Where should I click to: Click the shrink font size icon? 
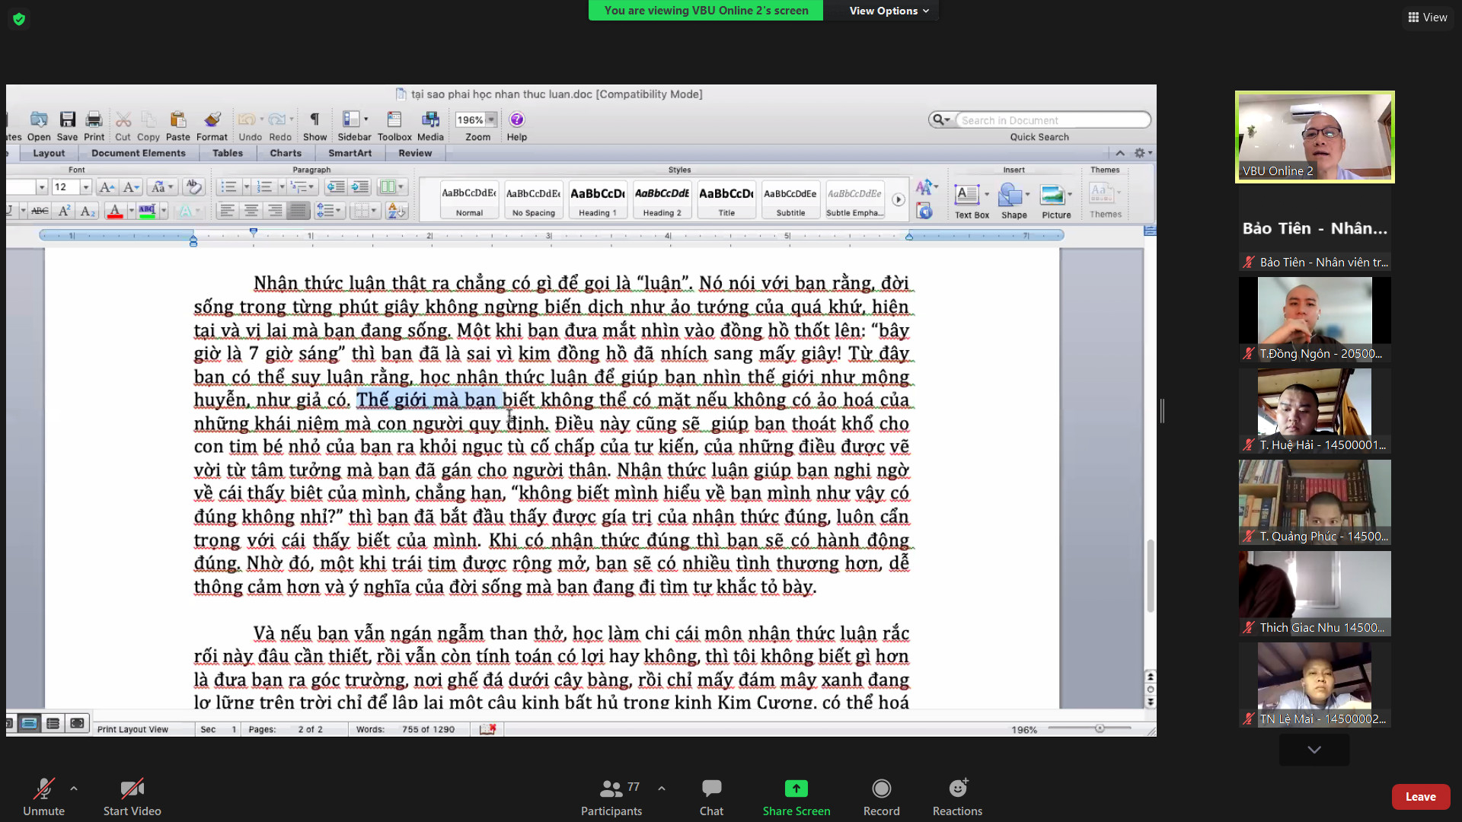(x=131, y=187)
